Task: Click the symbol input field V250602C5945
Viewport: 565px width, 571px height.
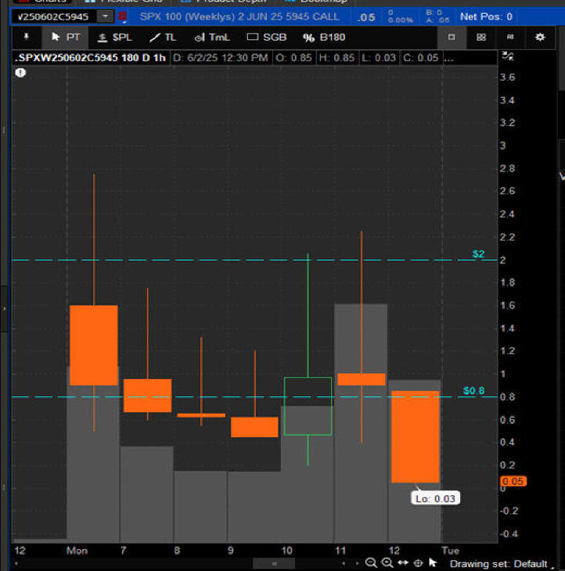Action: click(x=53, y=16)
